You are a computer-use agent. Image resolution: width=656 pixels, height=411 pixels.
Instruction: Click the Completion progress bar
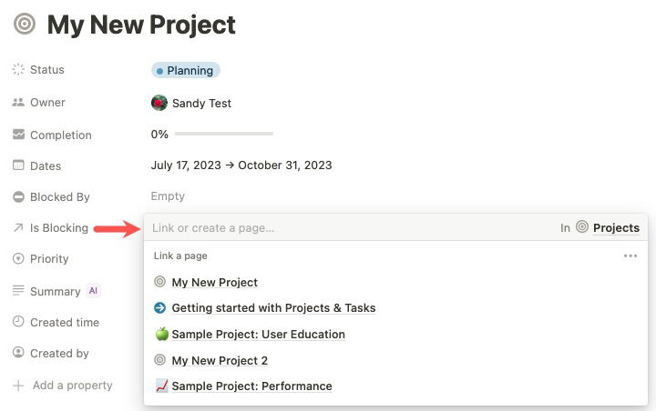coord(224,134)
